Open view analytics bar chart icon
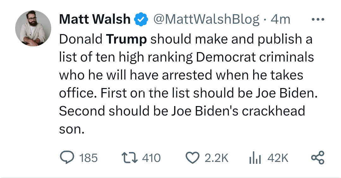Viewport: 341px width, 178px height. [x=254, y=157]
